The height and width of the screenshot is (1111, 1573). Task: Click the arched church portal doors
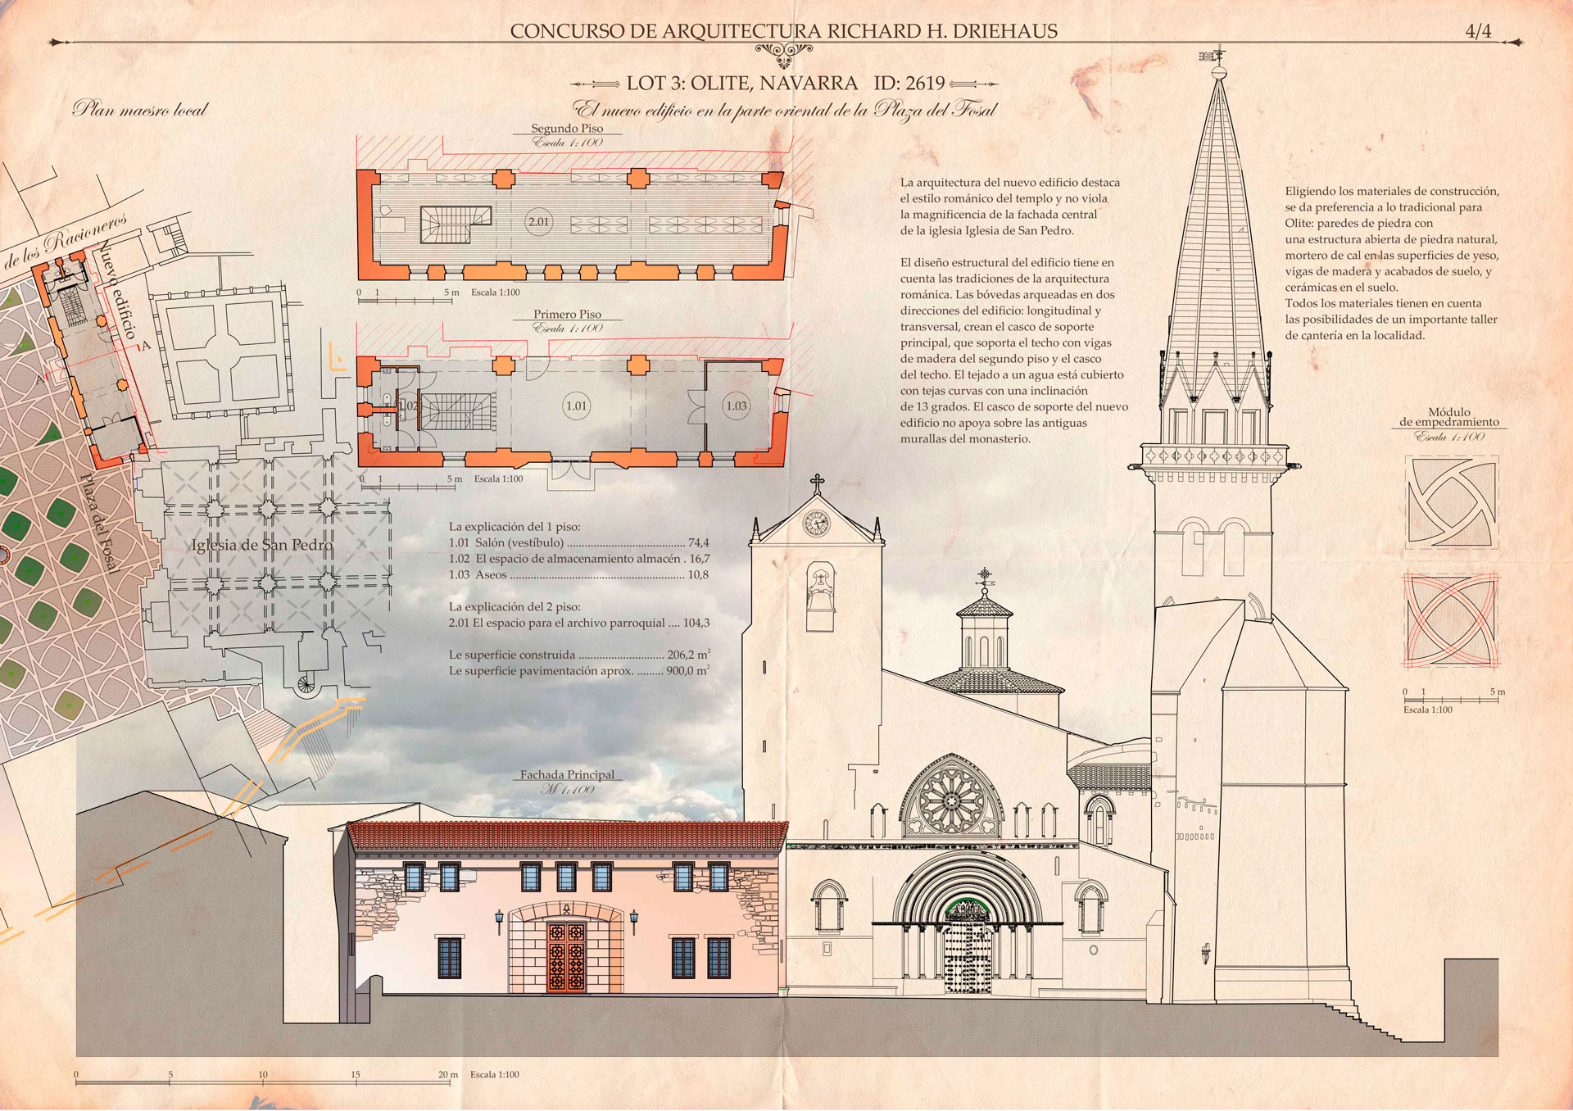tap(968, 957)
